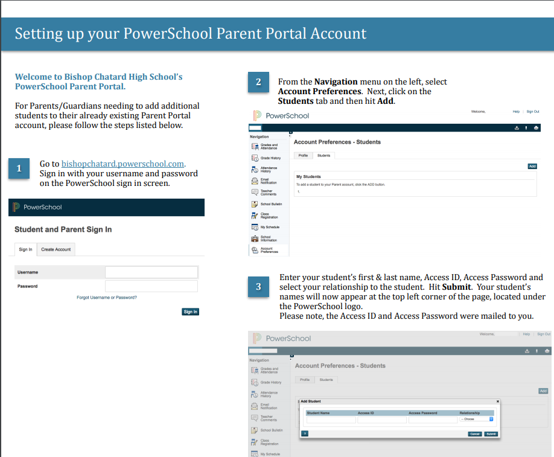Close the Add Student dialog with X
This screenshot has width=554, height=457.
point(498,401)
